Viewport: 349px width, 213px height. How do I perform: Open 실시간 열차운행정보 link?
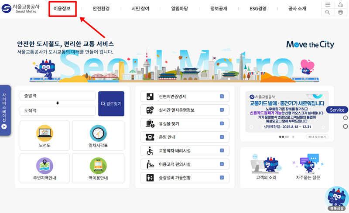pyautogui.click(x=185, y=110)
